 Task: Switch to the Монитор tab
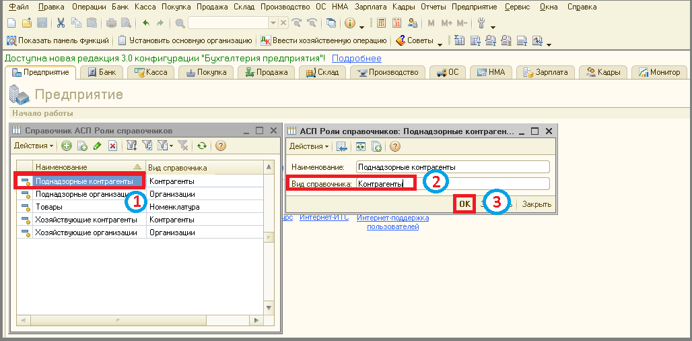[659, 72]
